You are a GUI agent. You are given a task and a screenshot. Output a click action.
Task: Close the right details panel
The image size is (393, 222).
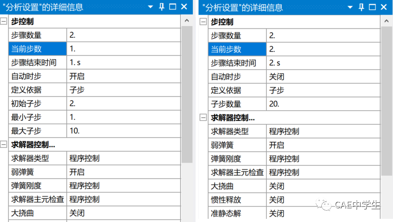click(x=384, y=7)
